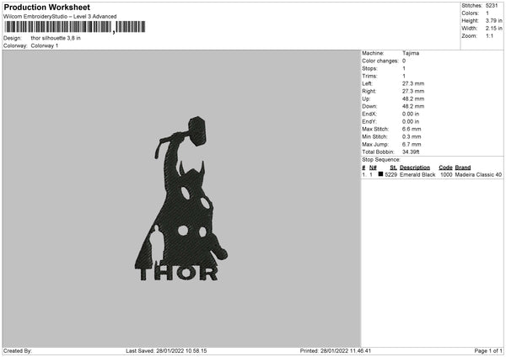506x357 pixels.
Task: Click the N# column header
Action: [x=373, y=168]
